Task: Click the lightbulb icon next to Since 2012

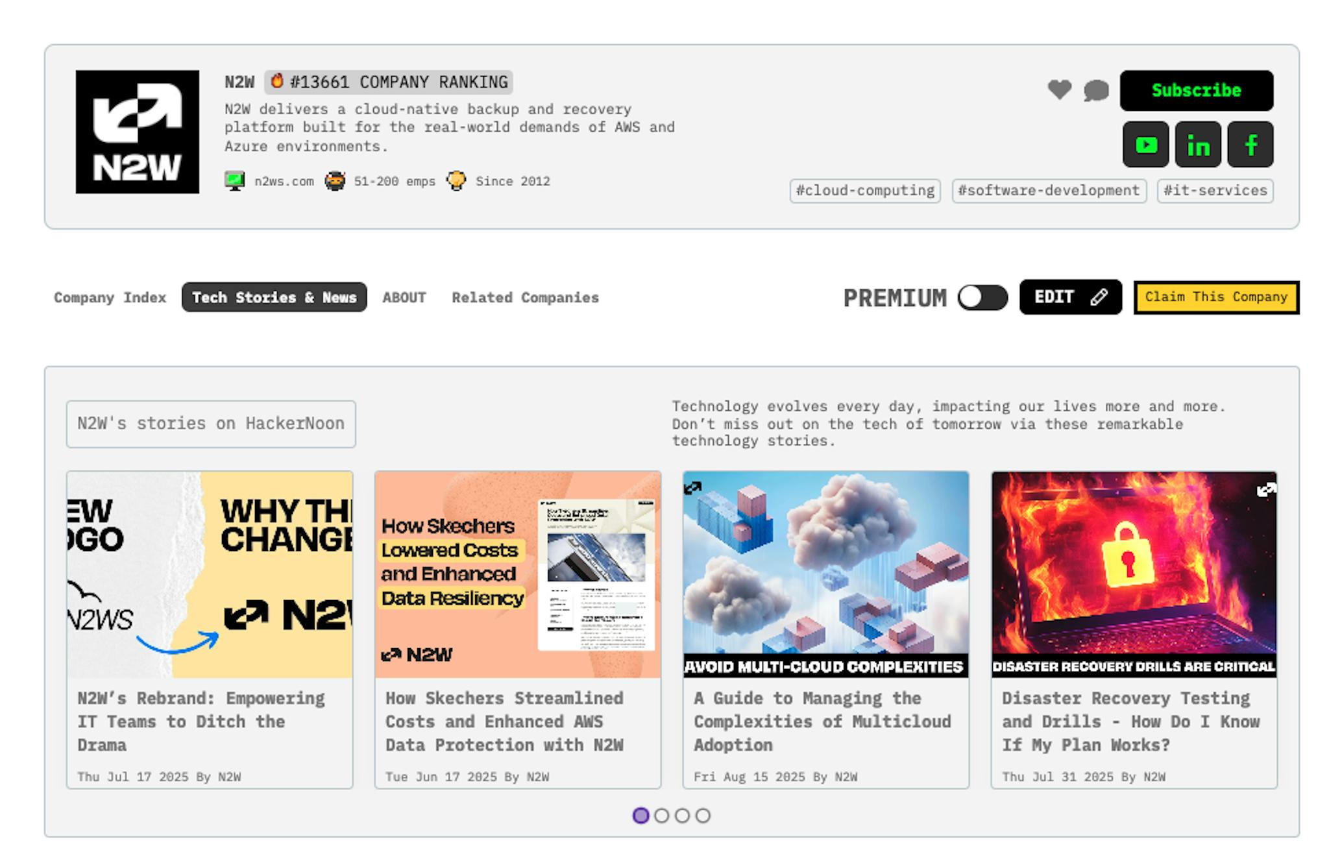Action: (457, 180)
